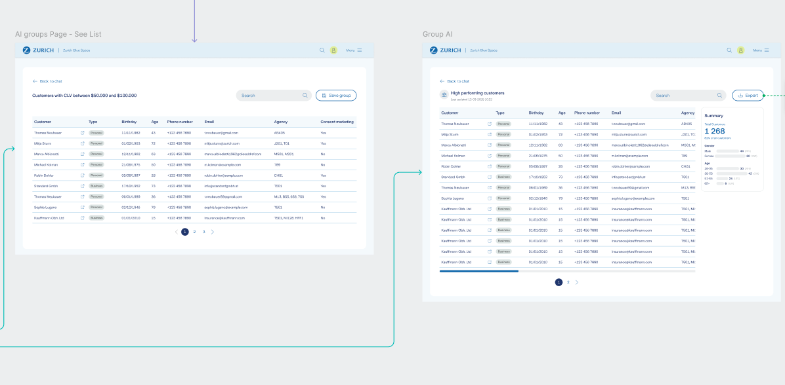This screenshot has height=385, width=785.
Task: Select page 2 in See List pagination
Action: point(194,232)
